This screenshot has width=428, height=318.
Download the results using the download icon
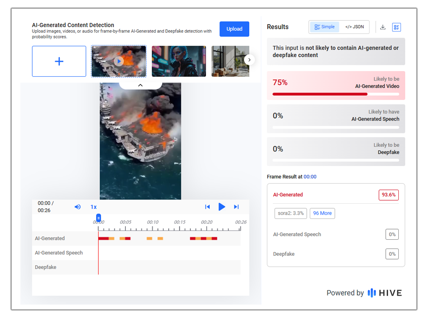pyautogui.click(x=383, y=27)
